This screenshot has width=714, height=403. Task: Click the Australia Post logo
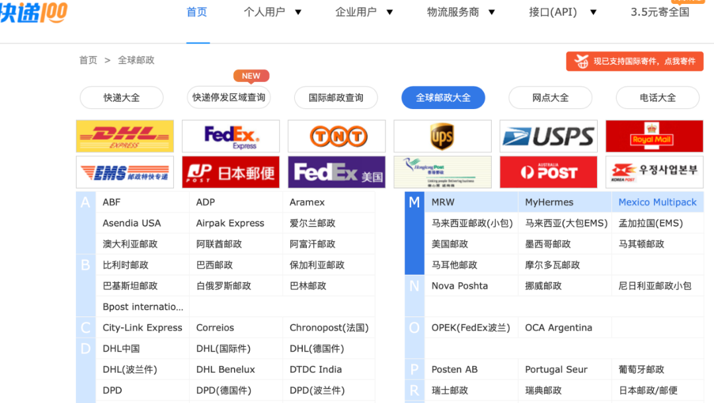click(548, 172)
